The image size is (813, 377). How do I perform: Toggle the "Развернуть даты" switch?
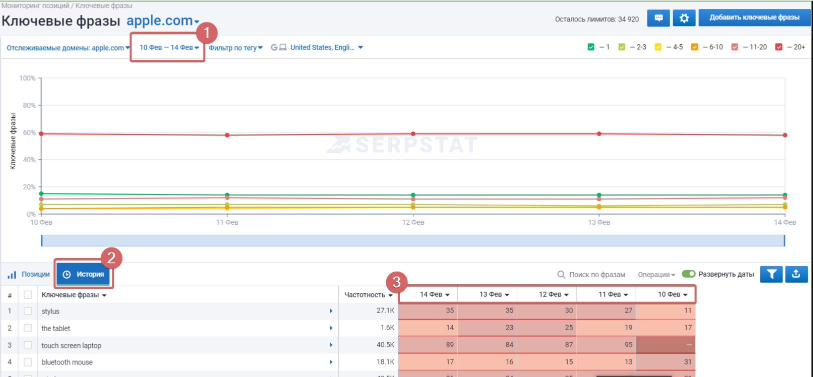tap(689, 274)
